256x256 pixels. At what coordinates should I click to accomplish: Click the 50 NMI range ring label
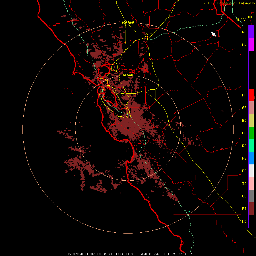(x=128, y=75)
